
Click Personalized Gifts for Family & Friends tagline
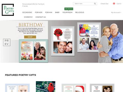(33, 5)
